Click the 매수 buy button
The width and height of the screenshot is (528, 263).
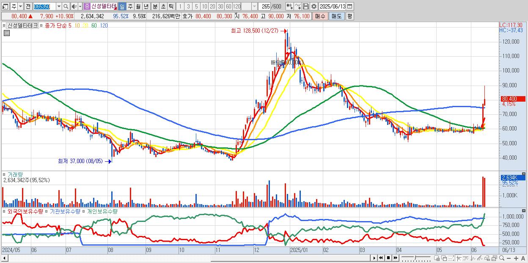coord(320,16)
